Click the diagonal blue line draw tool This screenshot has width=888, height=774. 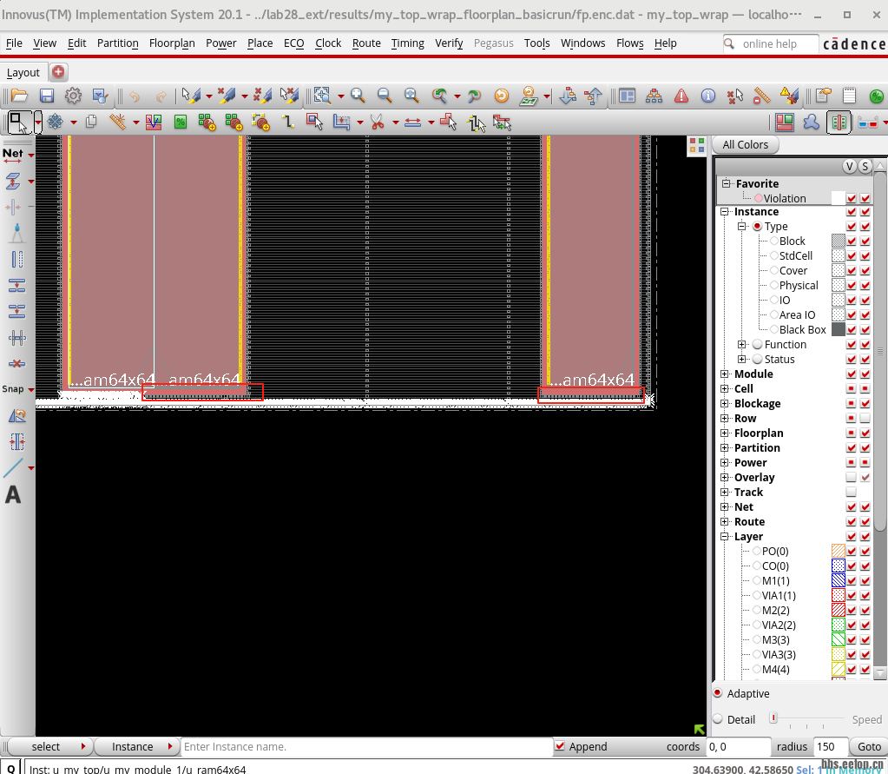point(13,468)
